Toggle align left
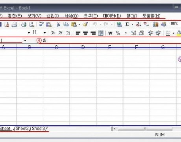Image resolution: width=181 pixels, height=142 pixels. pos(78,33)
